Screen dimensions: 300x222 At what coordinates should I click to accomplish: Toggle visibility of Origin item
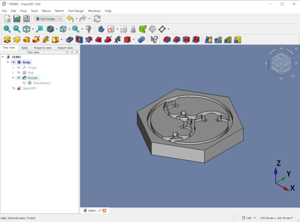point(18,67)
